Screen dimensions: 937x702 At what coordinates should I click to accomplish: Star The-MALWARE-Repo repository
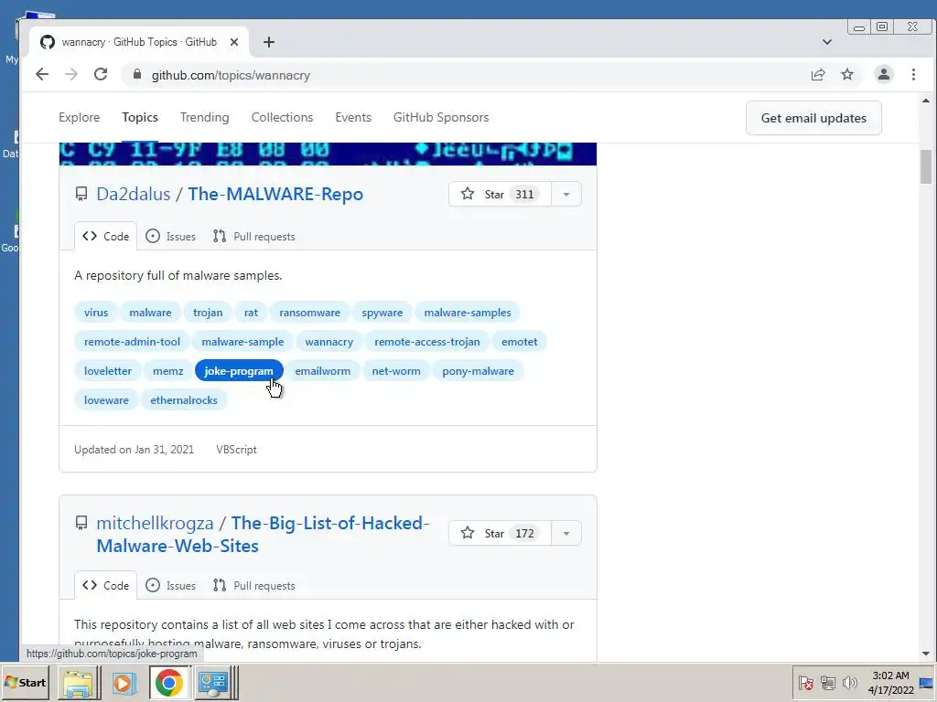501,194
